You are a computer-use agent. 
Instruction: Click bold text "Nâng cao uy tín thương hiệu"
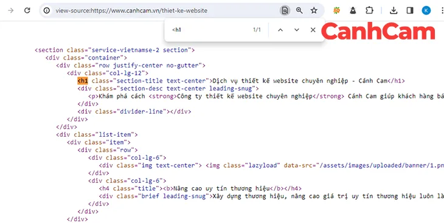coord(221,188)
